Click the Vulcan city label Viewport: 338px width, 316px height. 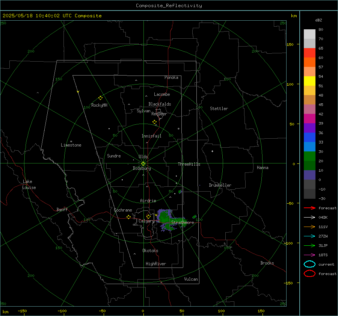191,279
